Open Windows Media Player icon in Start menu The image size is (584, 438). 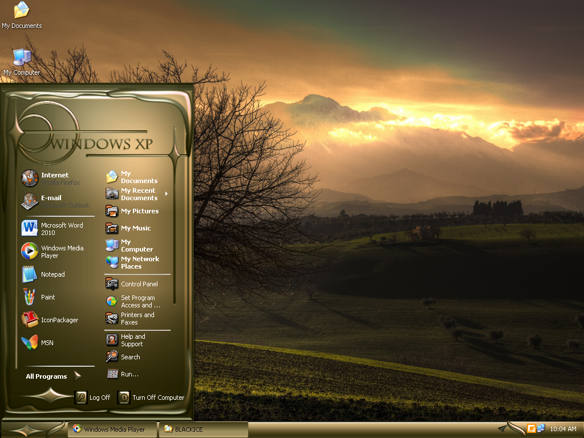pyautogui.click(x=30, y=251)
